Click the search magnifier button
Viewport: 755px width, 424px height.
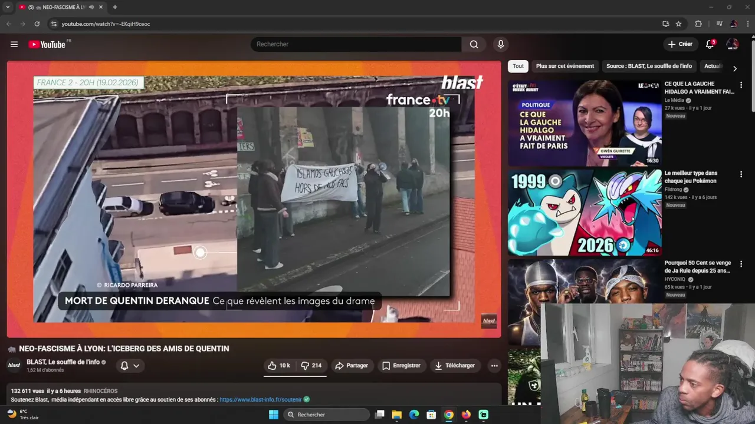474,44
